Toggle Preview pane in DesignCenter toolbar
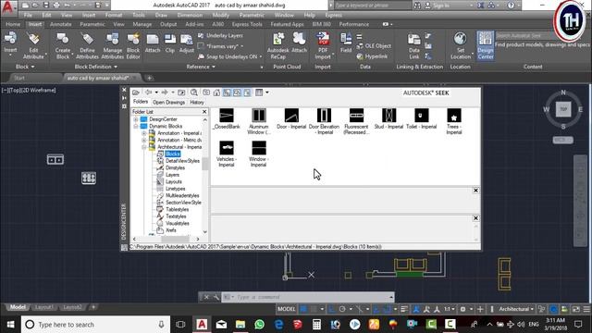Image resolution: width=592 pixels, height=333 pixels. (x=237, y=92)
